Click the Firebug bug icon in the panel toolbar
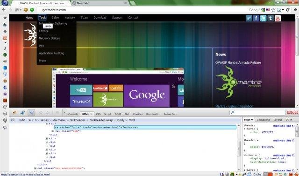This screenshot has height=176, width=299. point(14,113)
